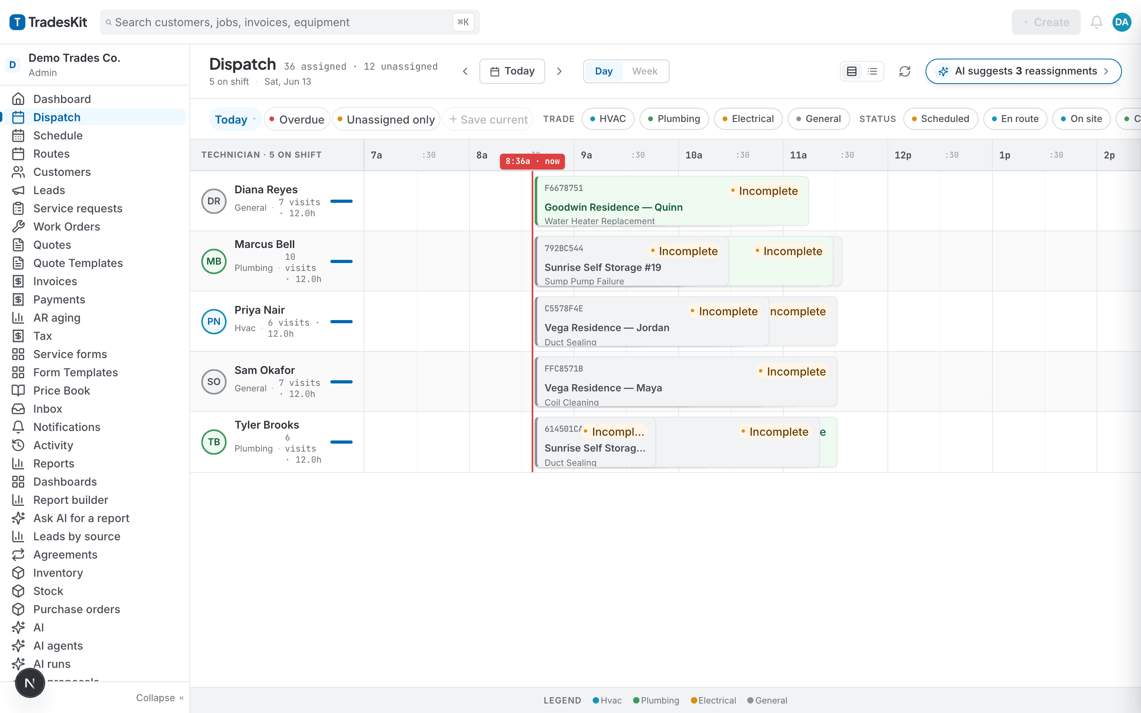
Task: Click the Schedule calendar icon
Action: (x=18, y=136)
